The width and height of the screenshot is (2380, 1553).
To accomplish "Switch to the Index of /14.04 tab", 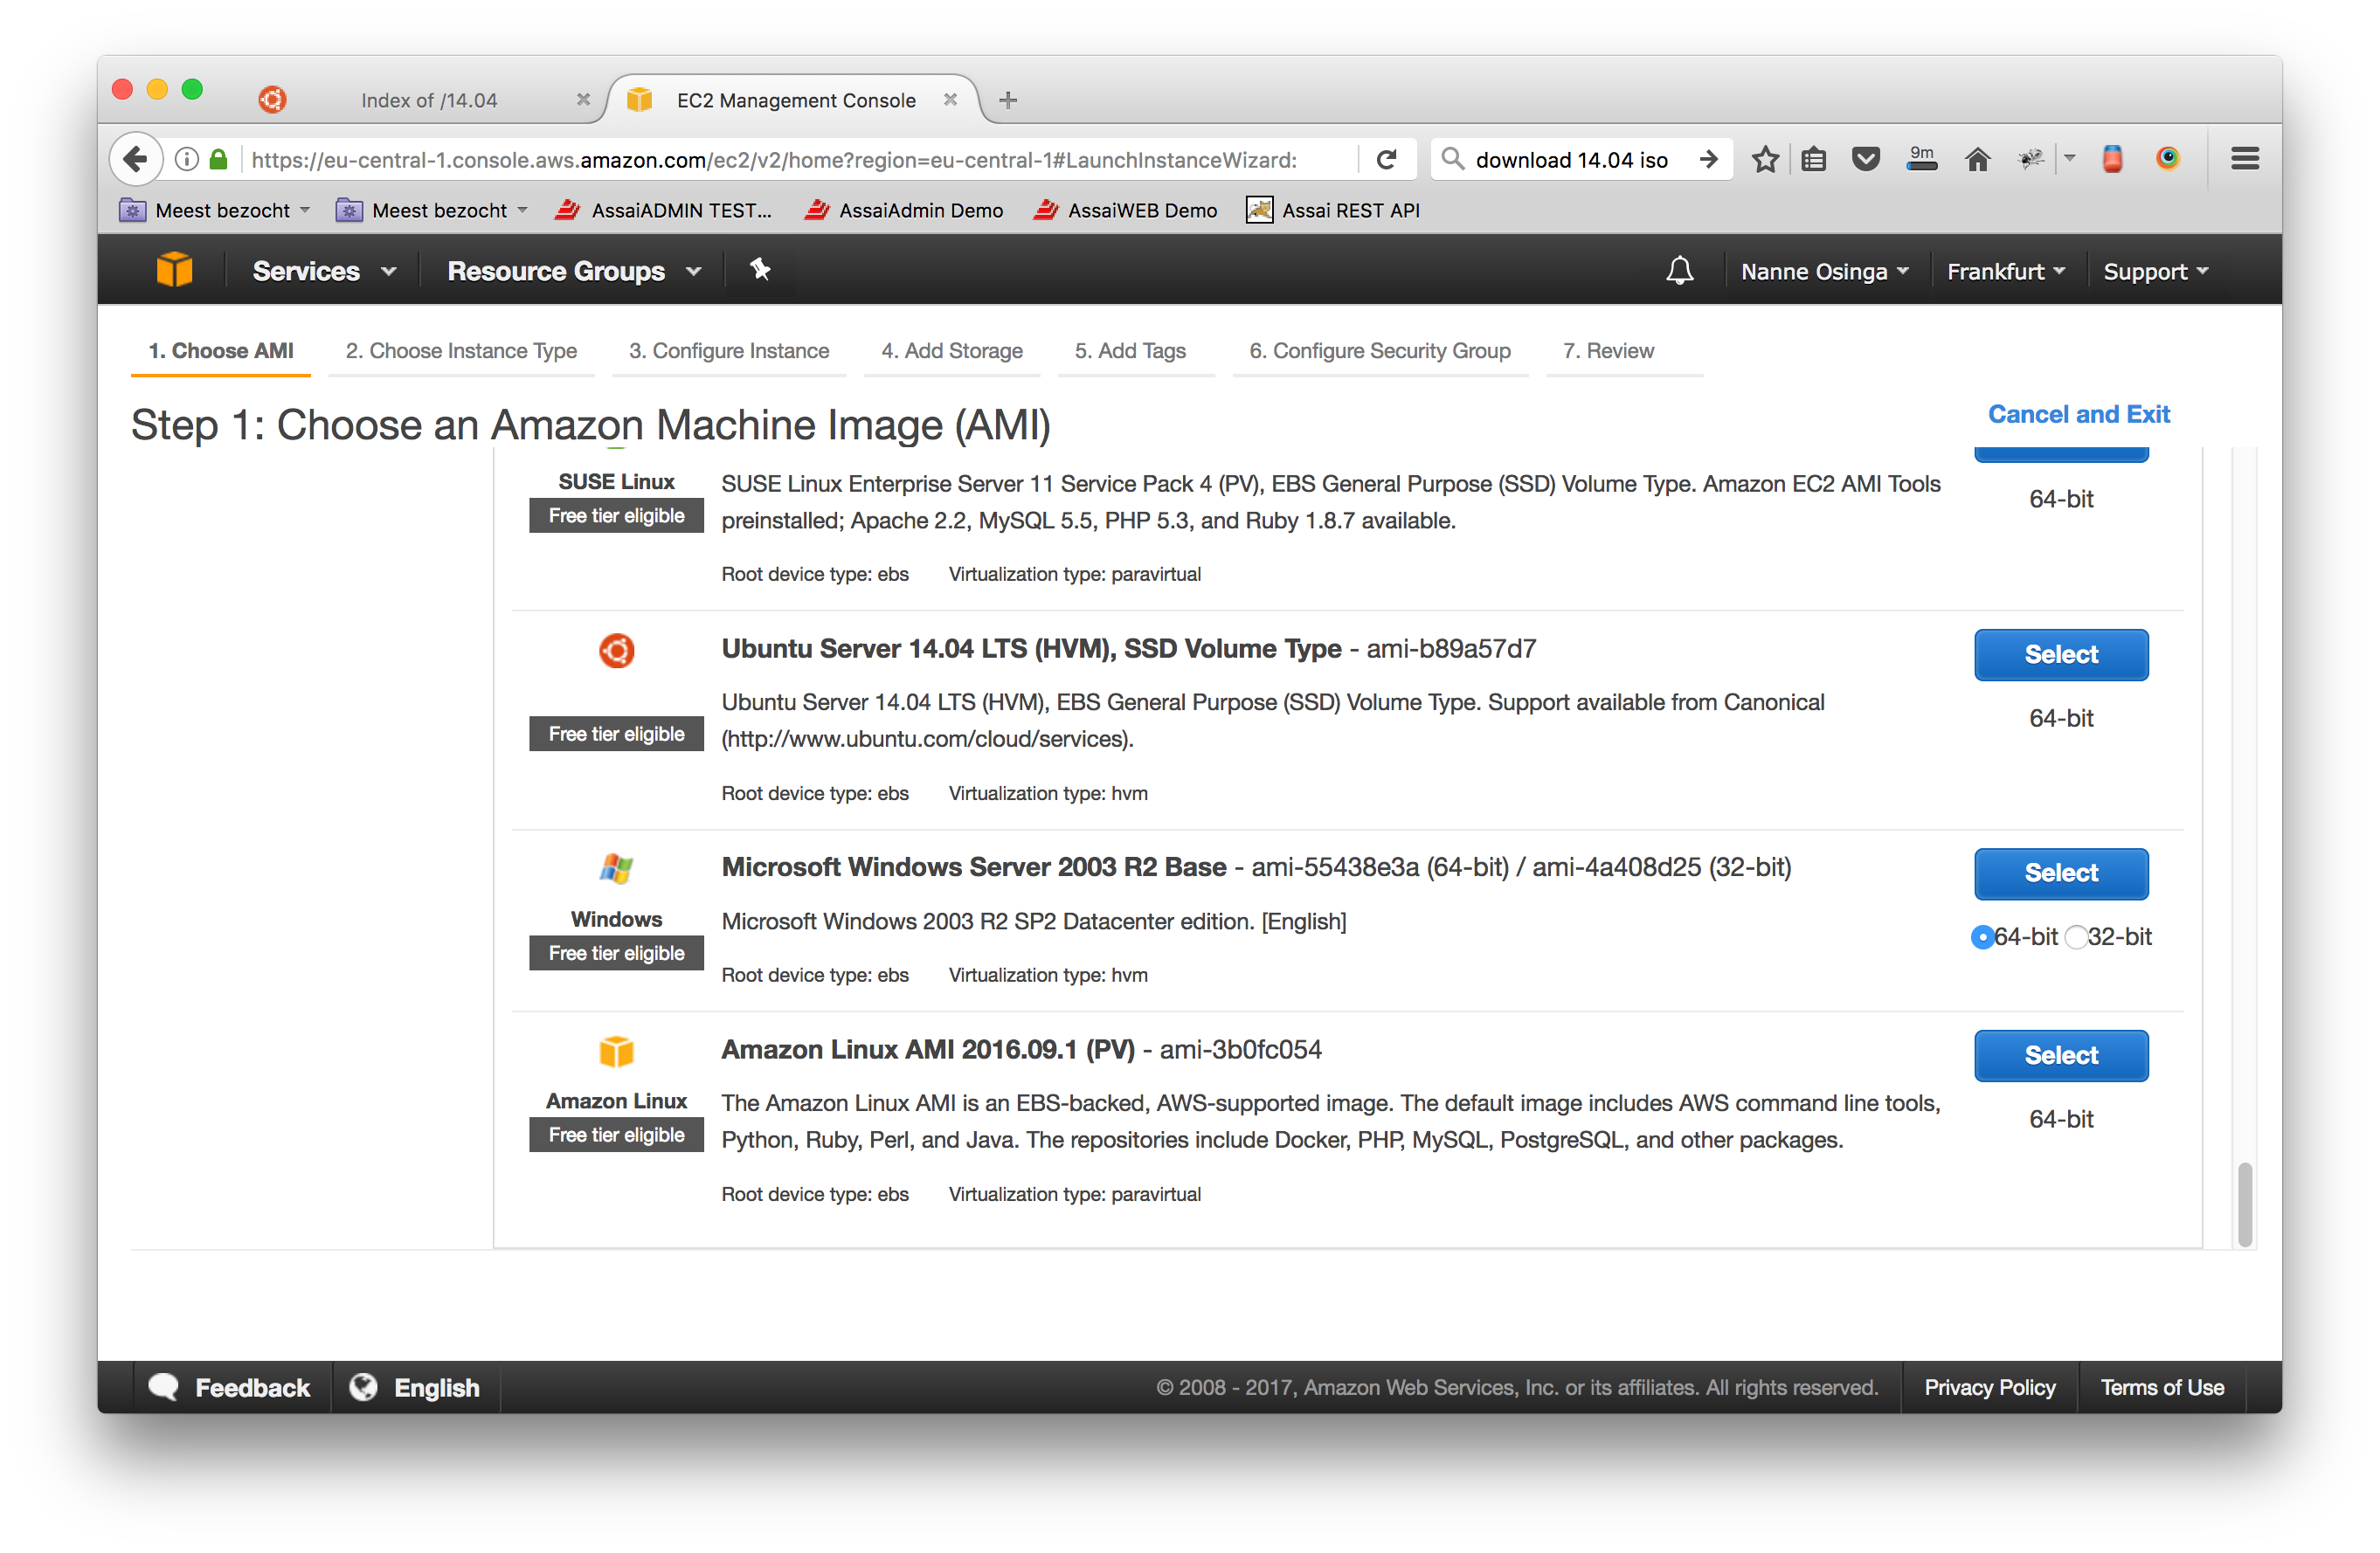I will [429, 100].
